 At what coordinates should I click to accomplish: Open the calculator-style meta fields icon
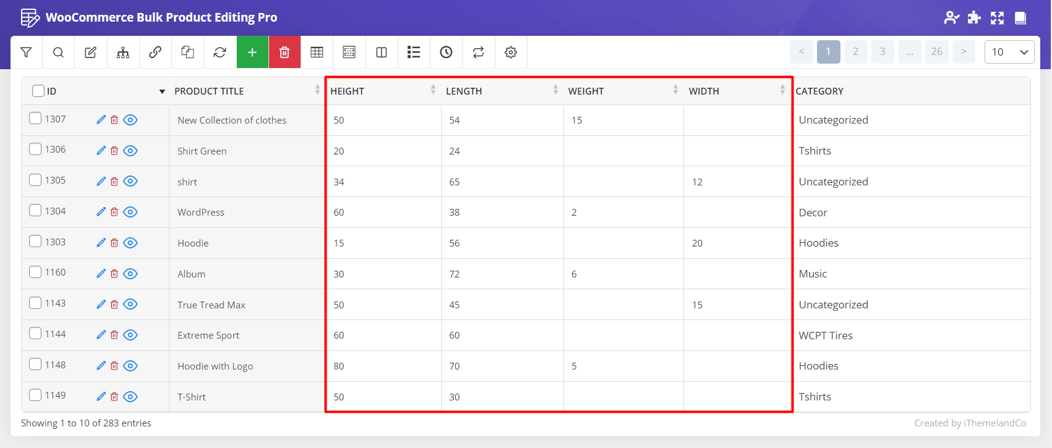pyautogui.click(x=349, y=53)
